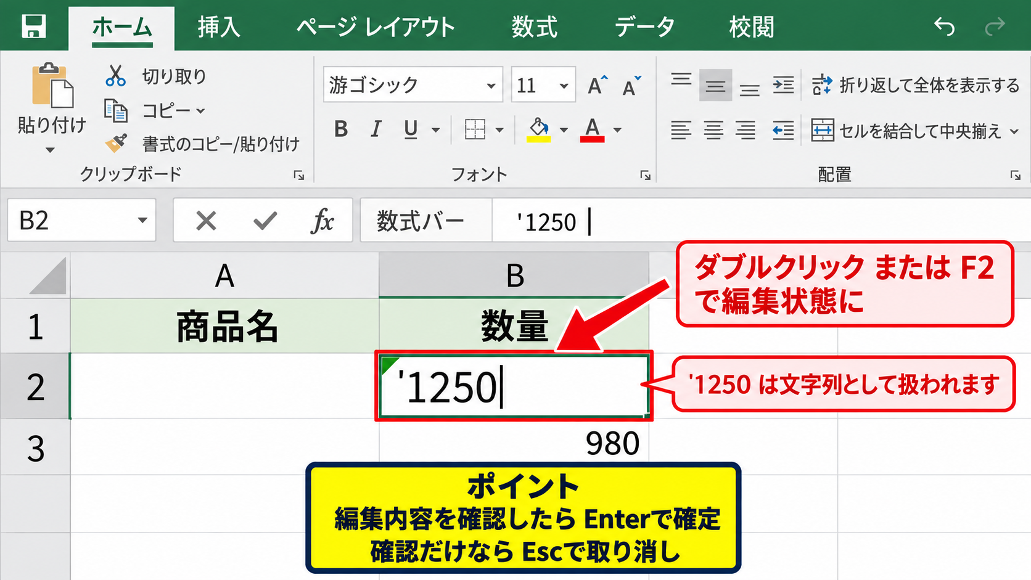Open font group (フォント) dialog launcher

tap(645, 175)
